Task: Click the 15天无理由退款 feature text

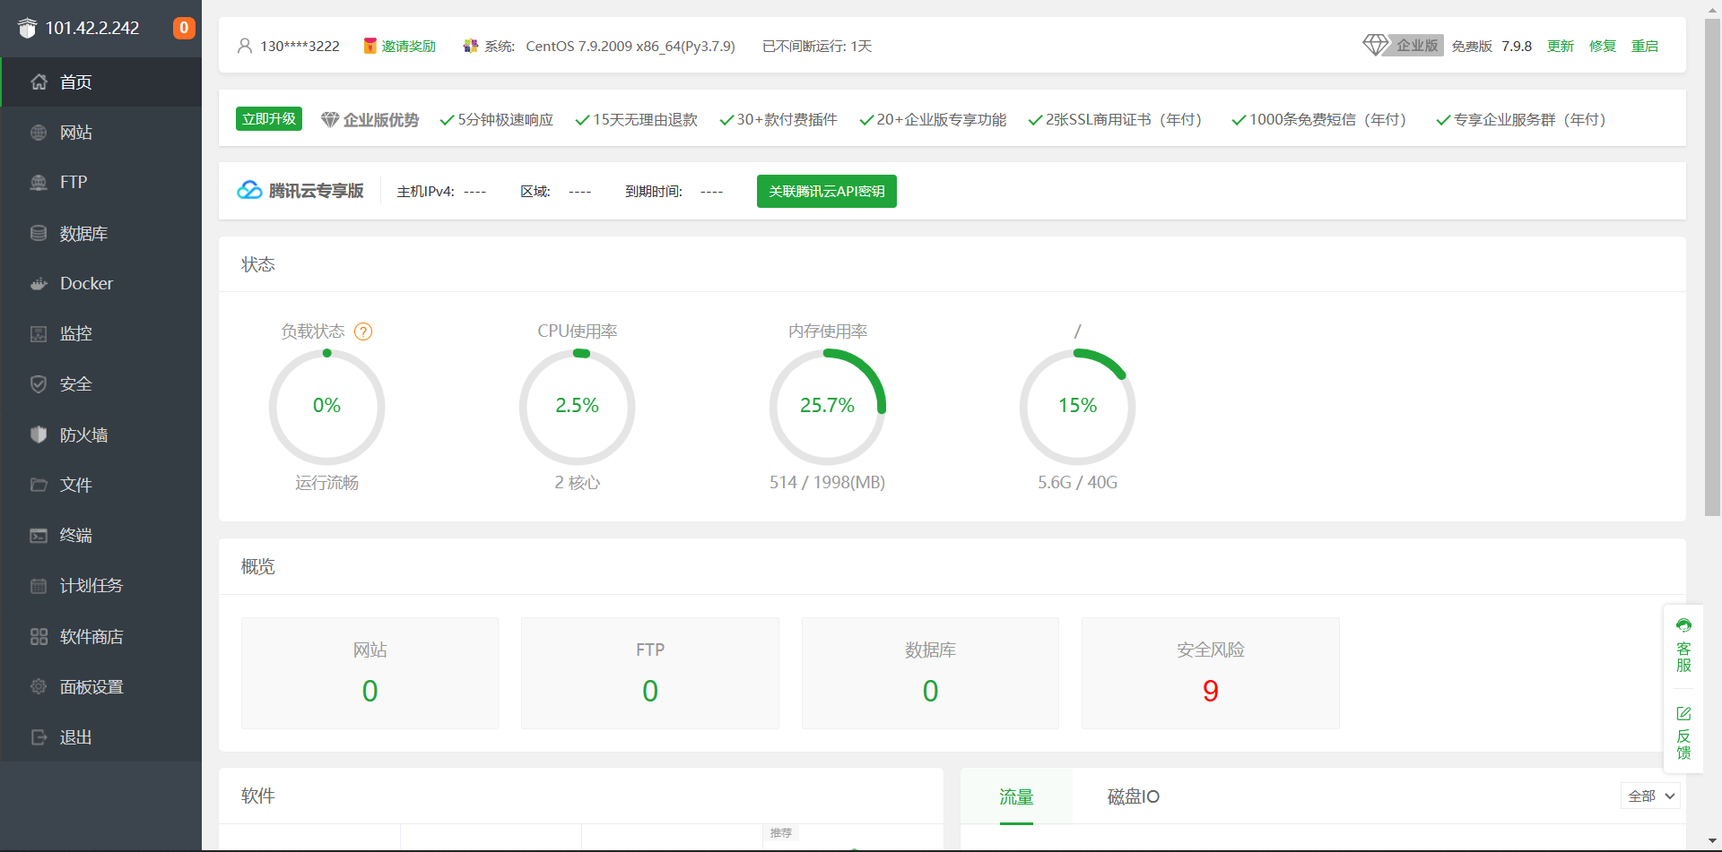Action: tap(645, 120)
